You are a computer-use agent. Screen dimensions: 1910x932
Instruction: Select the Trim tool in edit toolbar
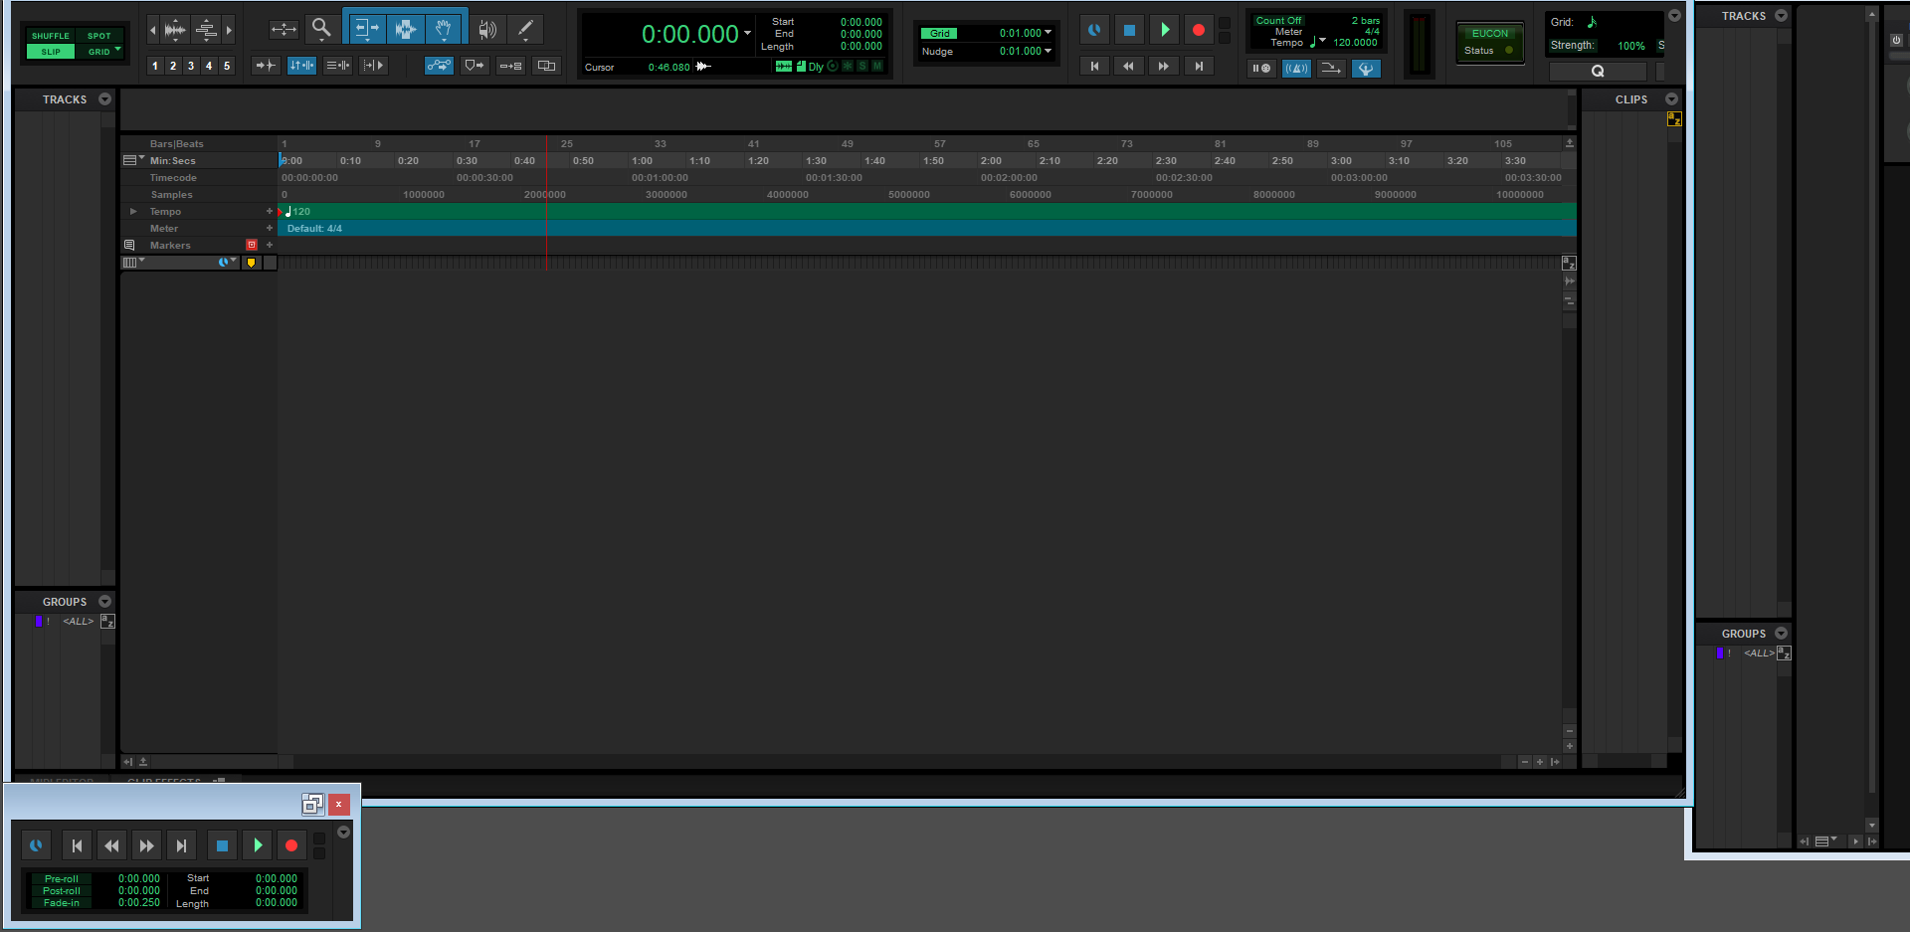[x=365, y=29]
